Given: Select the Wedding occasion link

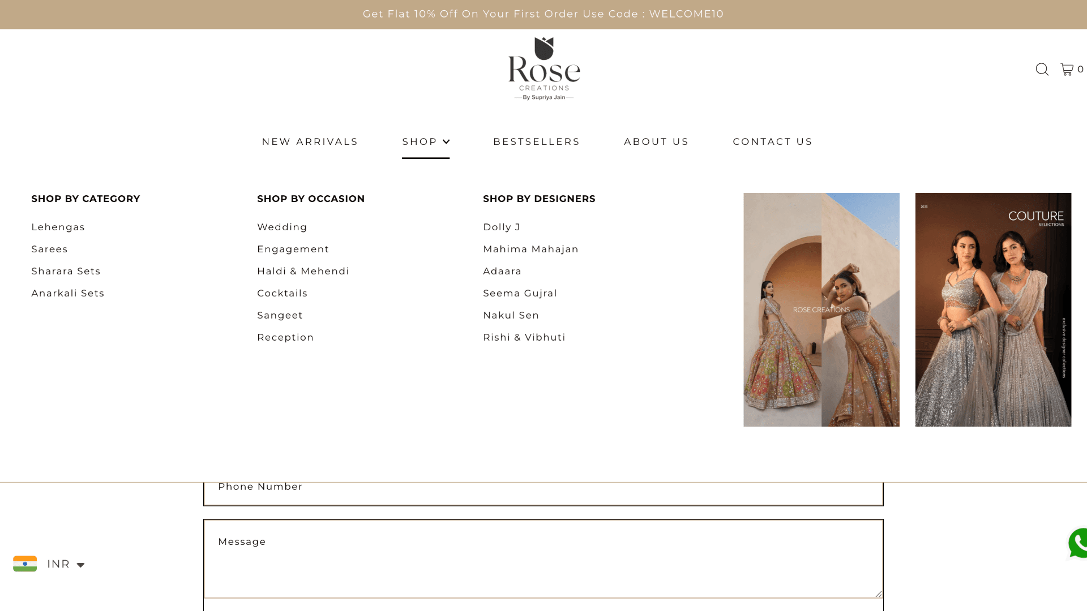Looking at the screenshot, I should click(282, 226).
